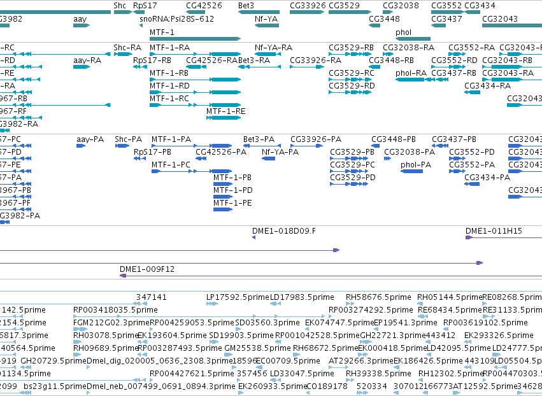Open the Shc-RA transcript label
The width and height of the screenshot is (542, 396).
127,47
